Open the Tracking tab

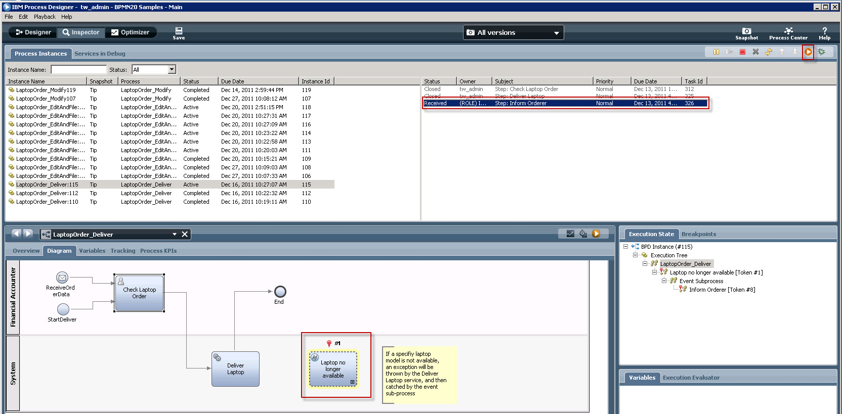point(123,251)
